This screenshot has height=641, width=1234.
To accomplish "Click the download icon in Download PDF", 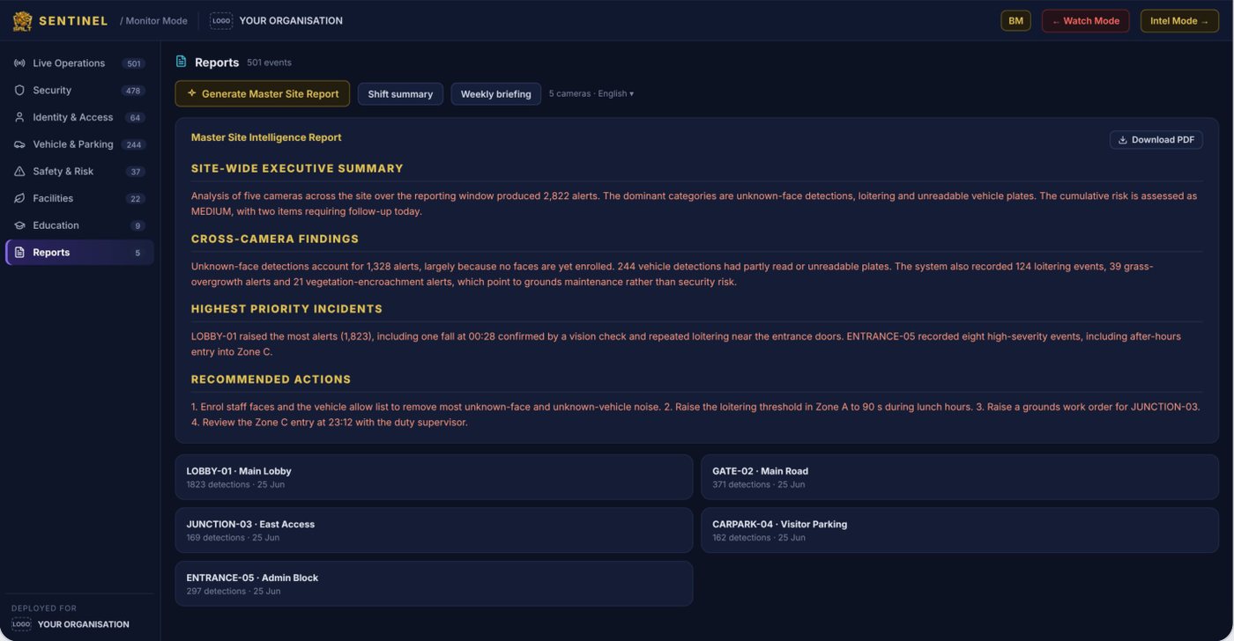I will point(1123,140).
